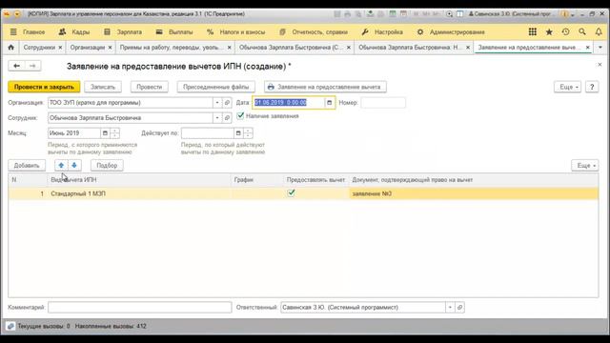The image size is (610, 343).
Task: Expand the Ответственный dropdown list
Action: click(x=450, y=307)
